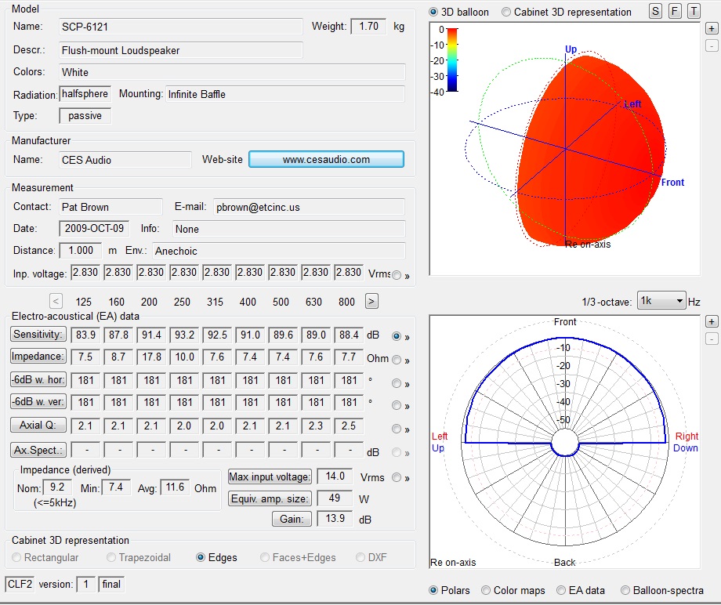
Task: Open the www.cesaudio.com website button
Action: tap(326, 159)
